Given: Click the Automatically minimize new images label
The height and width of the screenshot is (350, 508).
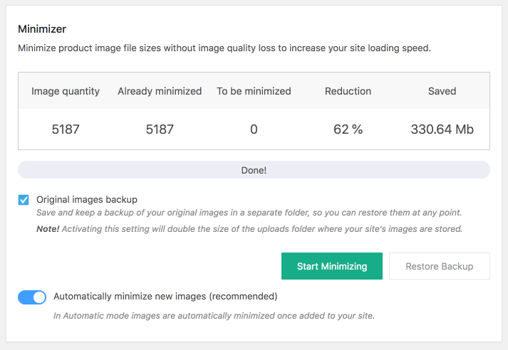Looking at the screenshot, I should pyautogui.click(x=165, y=297).
